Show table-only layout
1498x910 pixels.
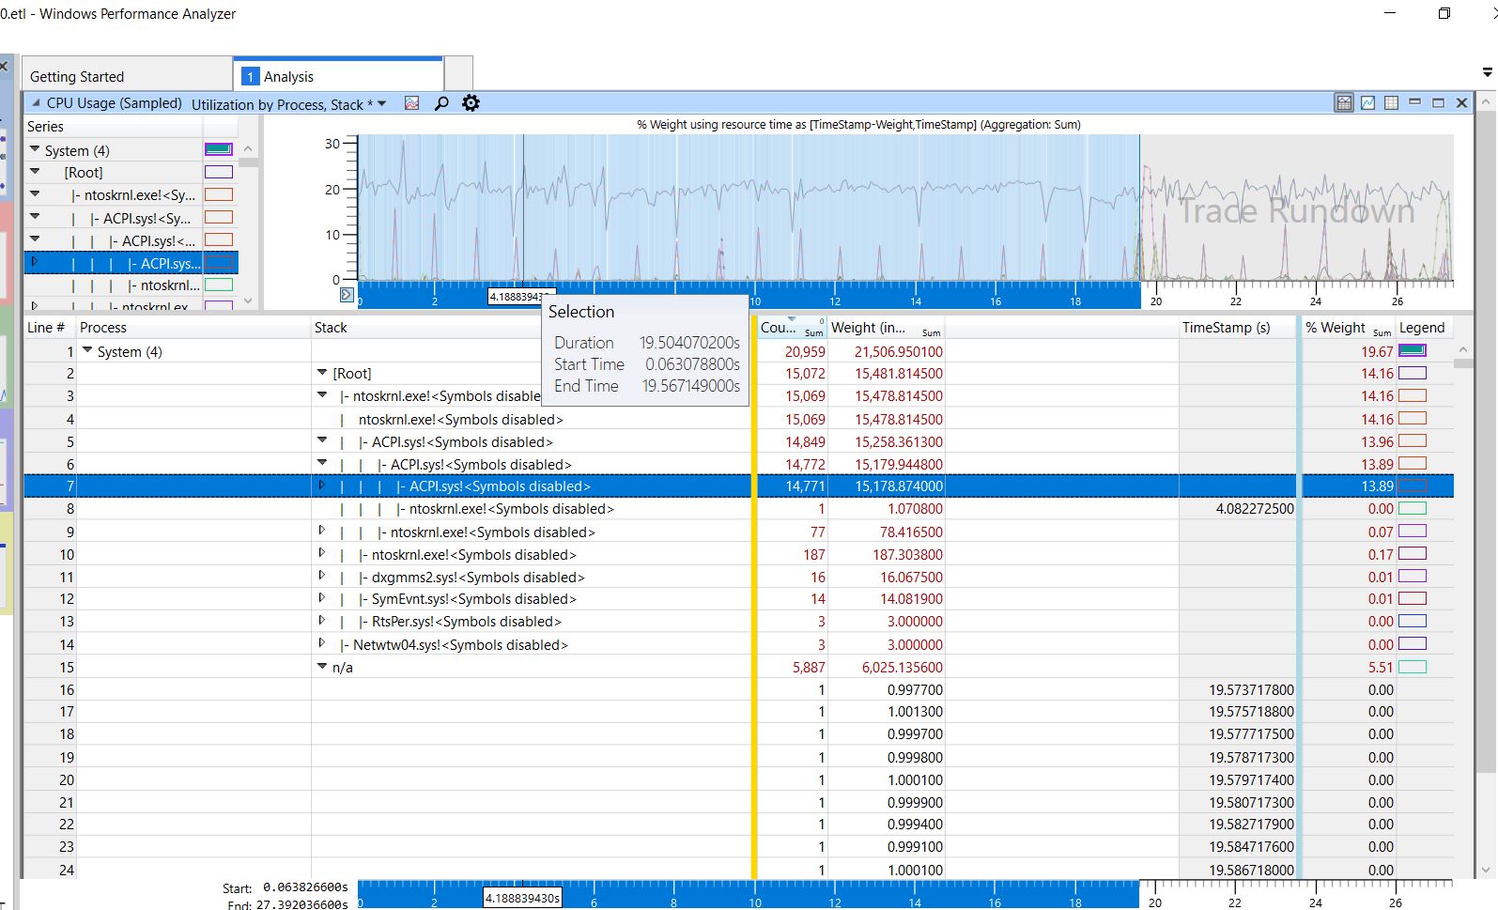click(x=1392, y=103)
